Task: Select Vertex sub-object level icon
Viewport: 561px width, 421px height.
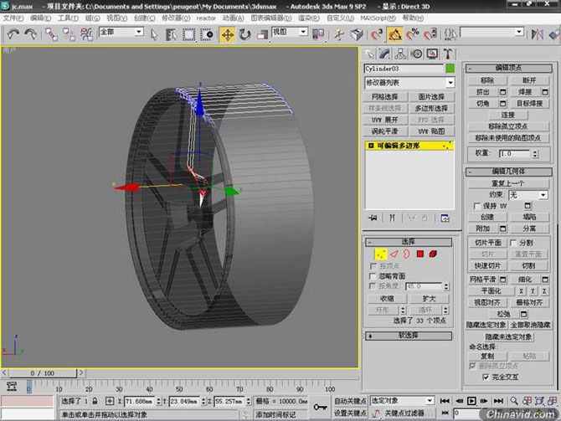Action: coord(381,254)
